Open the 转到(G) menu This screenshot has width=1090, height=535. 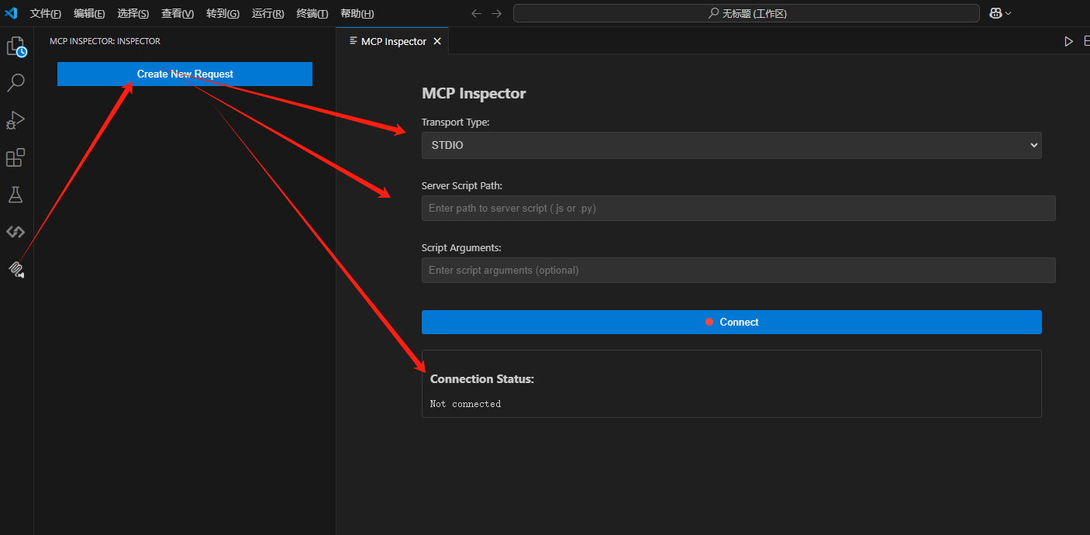[x=222, y=13]
